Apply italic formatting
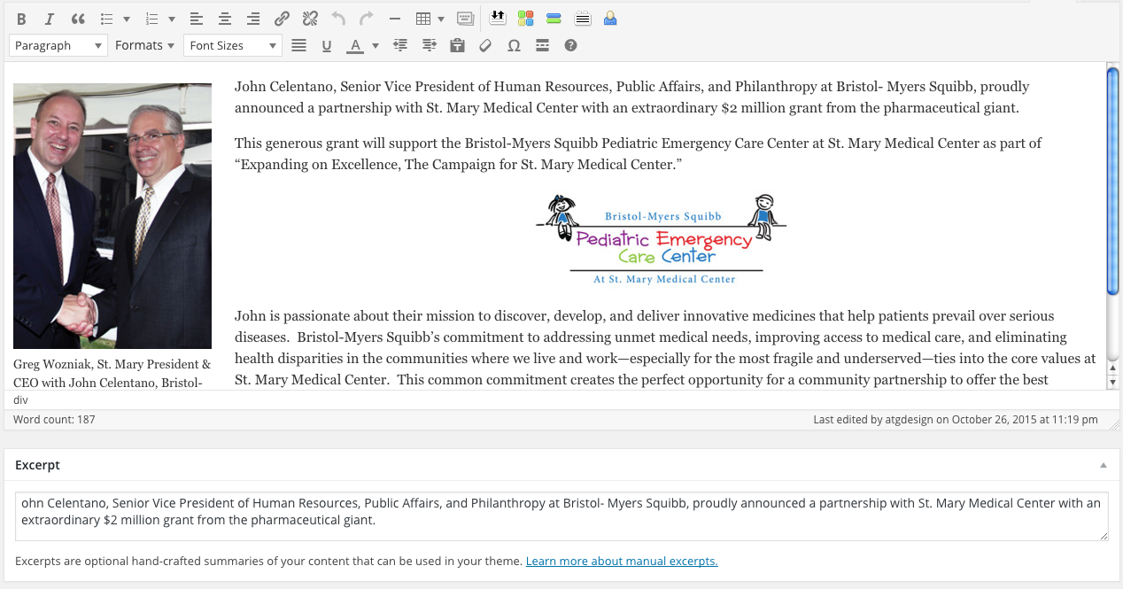 (50, 19)
